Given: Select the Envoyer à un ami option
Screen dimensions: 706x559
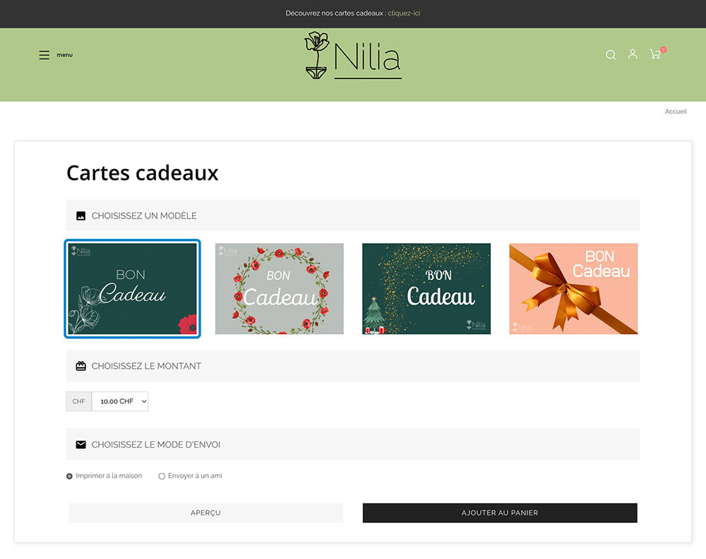Looking at the screenshot, I should click(162, 477).
